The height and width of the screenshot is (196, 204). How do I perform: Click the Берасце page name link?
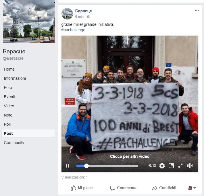[83, 11]
